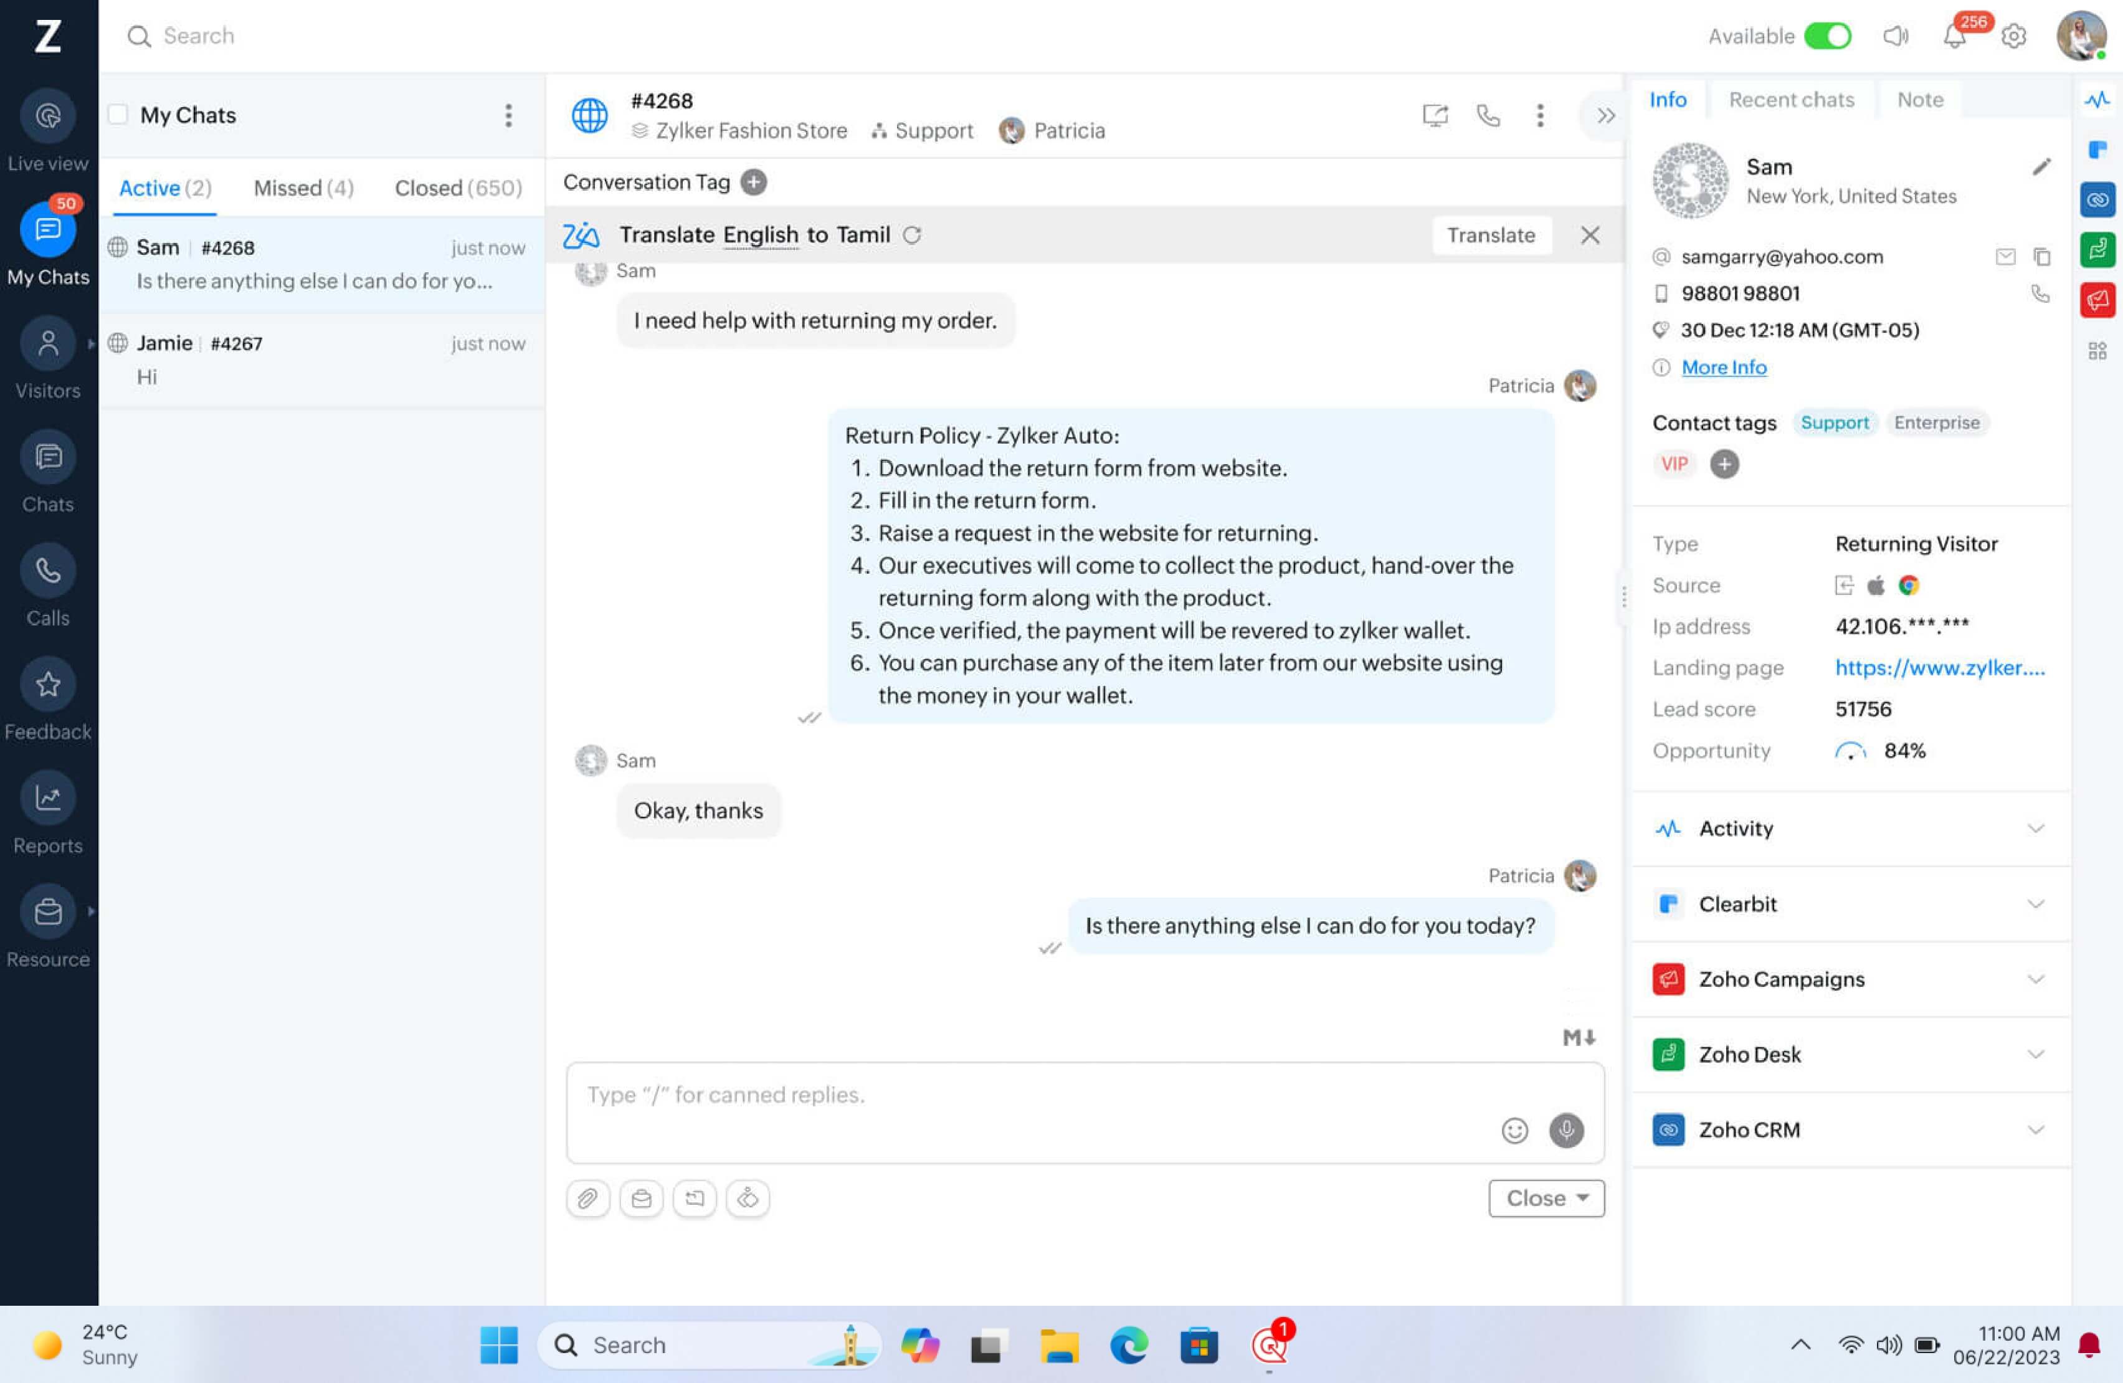Open the Info tab

pyautogui.click(x=1667, y=100)
